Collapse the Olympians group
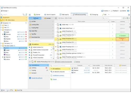 (1, 30)
